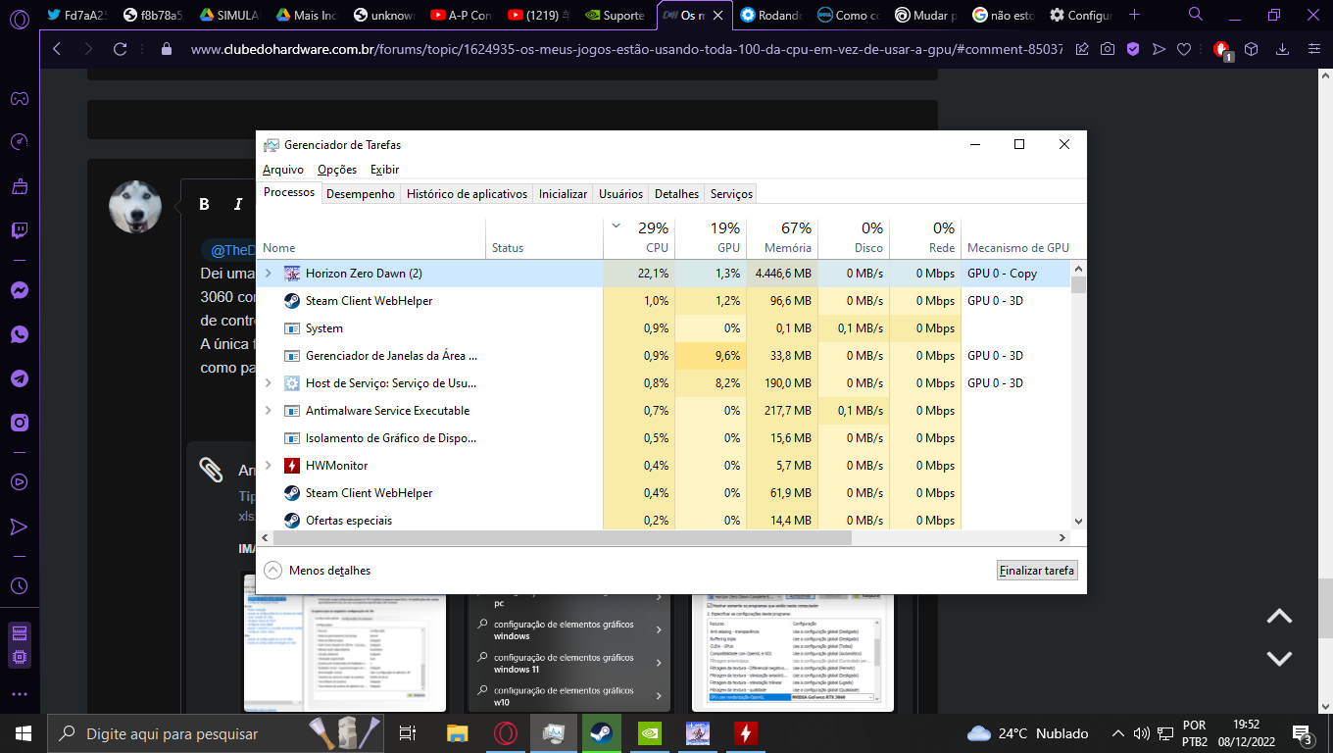Open the Opções menu
This screenshot has width=1333, height=753.
coord(337,170)
